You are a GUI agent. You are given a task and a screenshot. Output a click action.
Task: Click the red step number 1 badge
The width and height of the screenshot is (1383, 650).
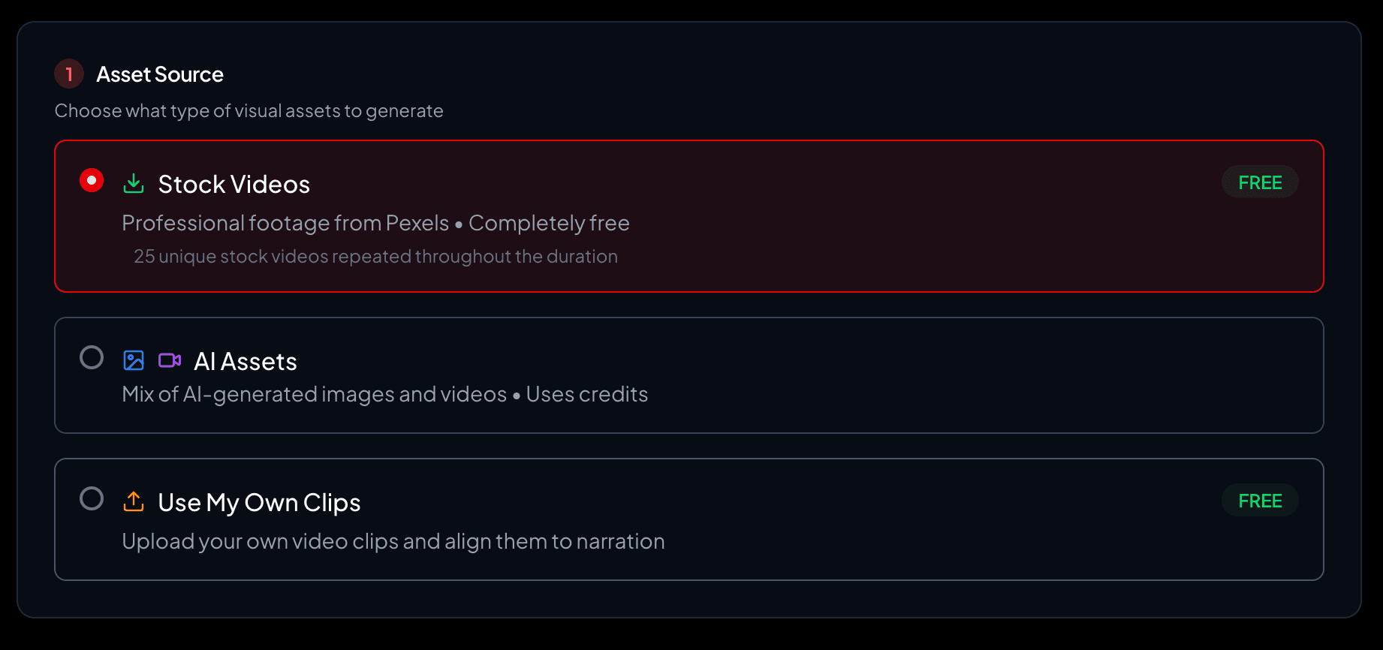69,74
